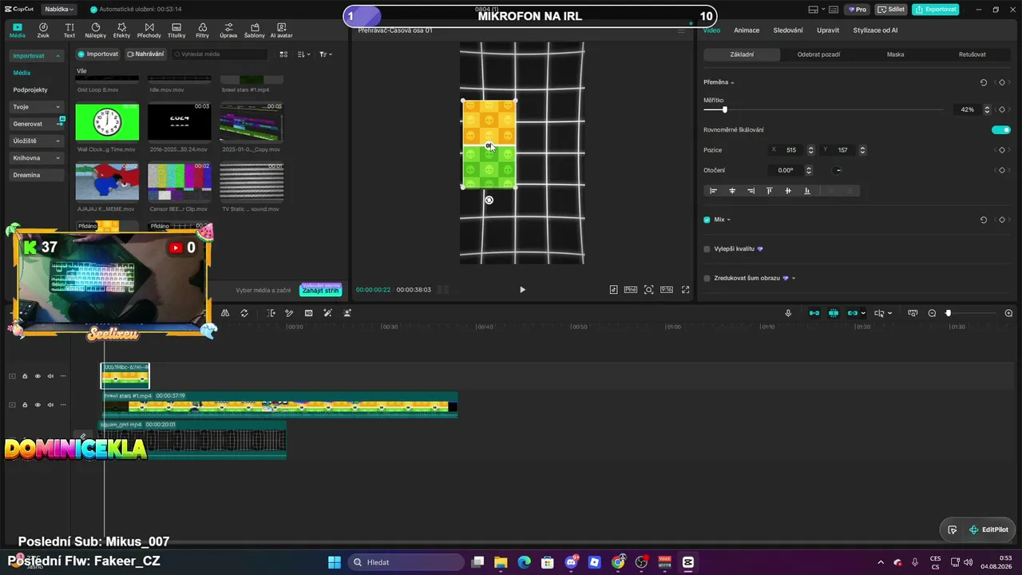
Task: Play the preview video
Action: coord(522,290)
